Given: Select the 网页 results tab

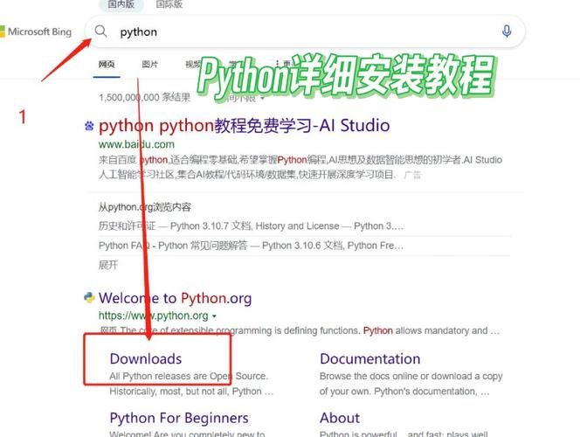Looking at the screenshot, I should click(x=107, y=64).
